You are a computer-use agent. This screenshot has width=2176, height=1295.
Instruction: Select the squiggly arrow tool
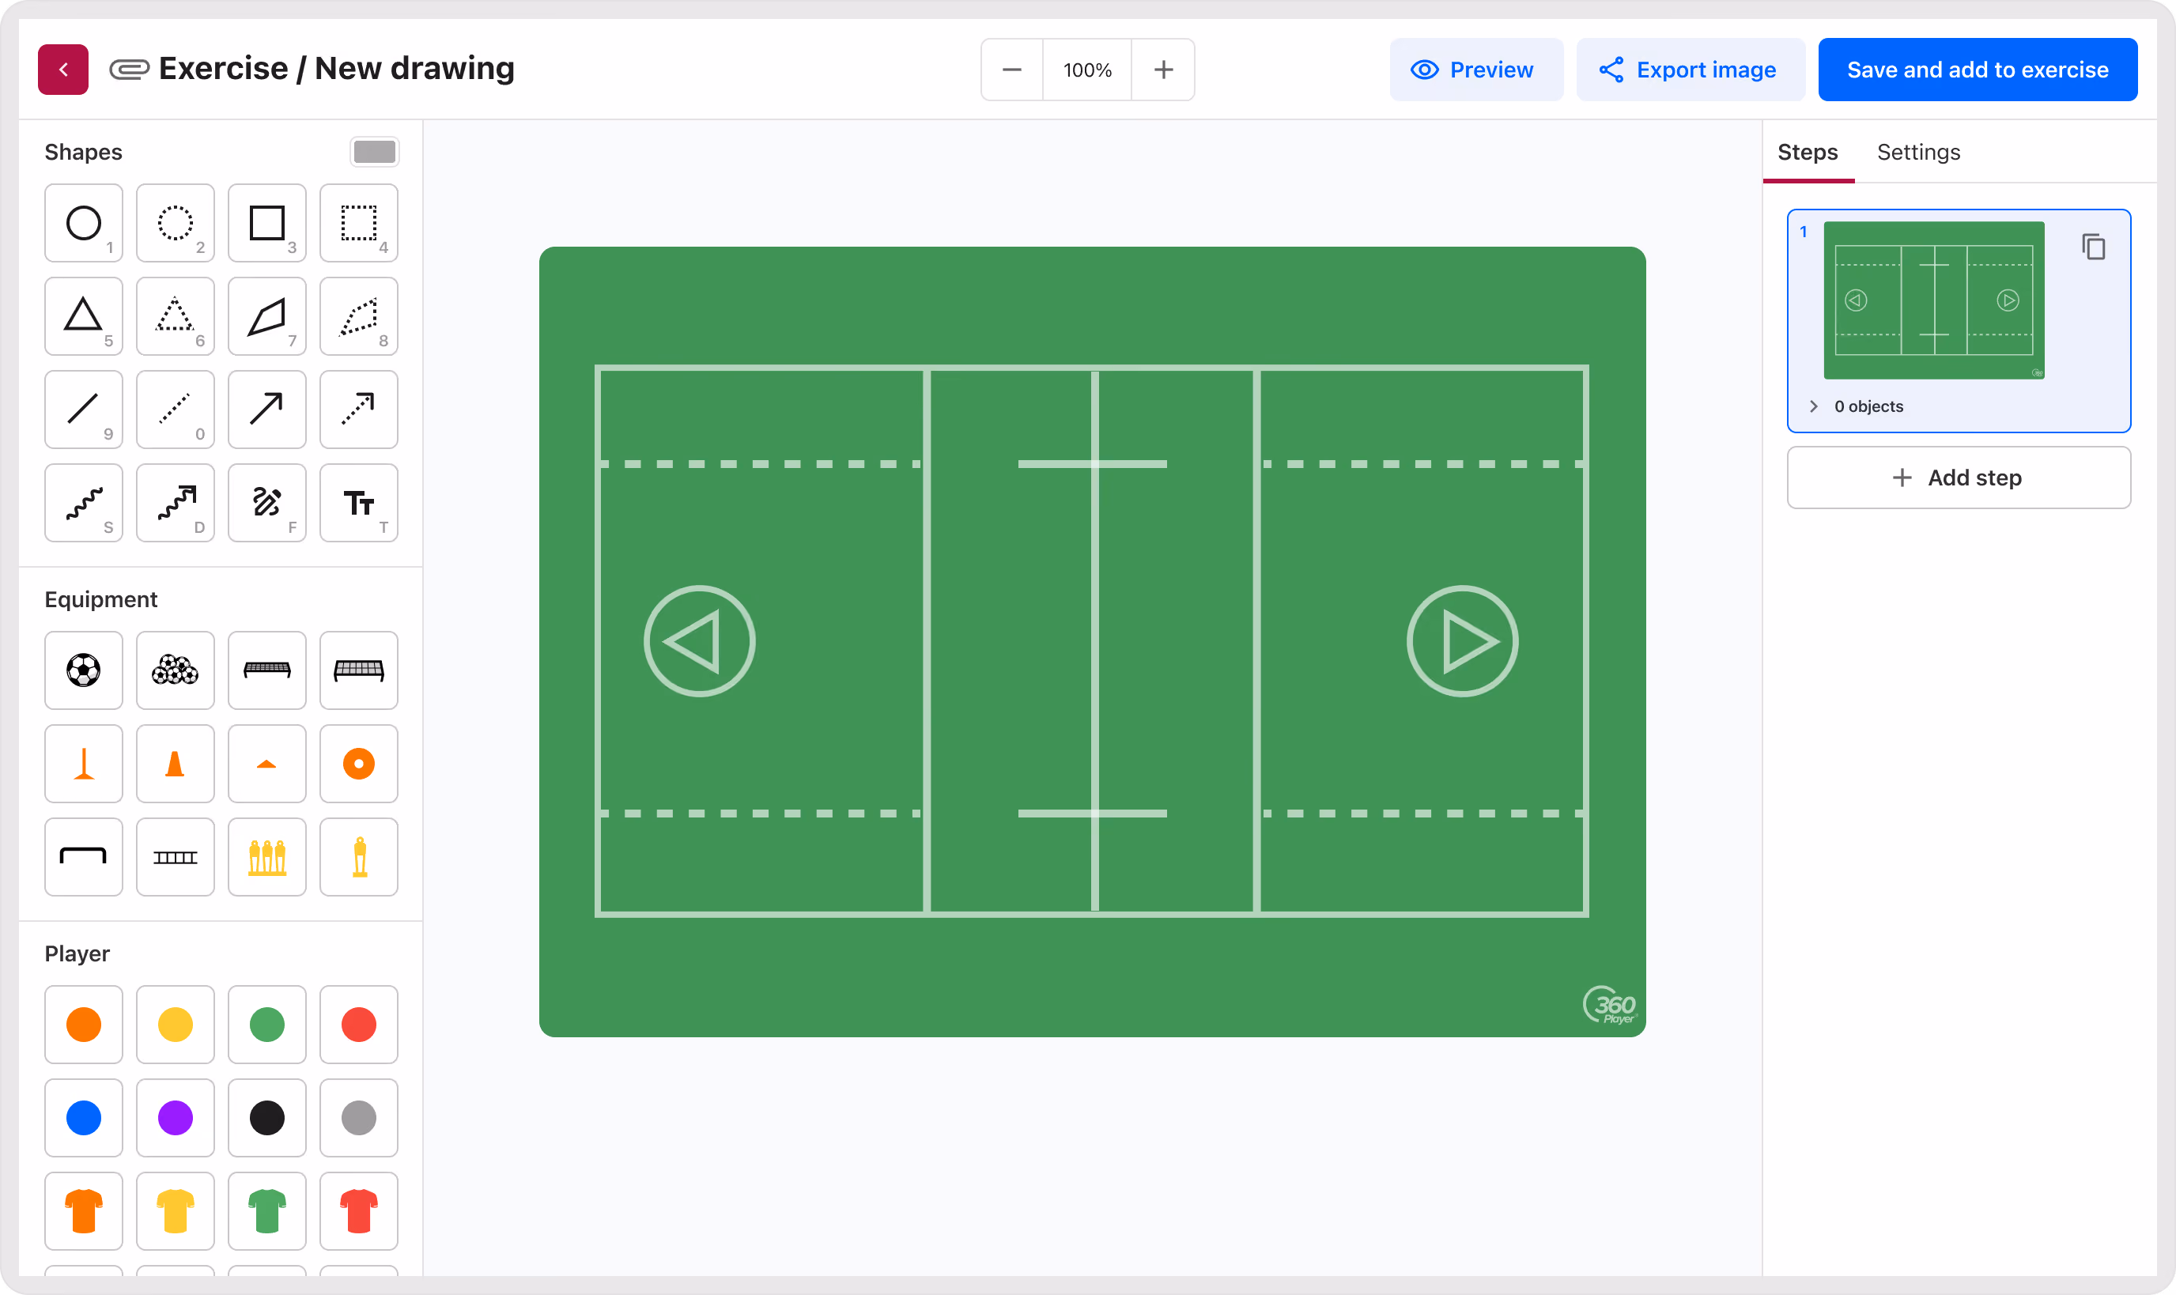176,503
